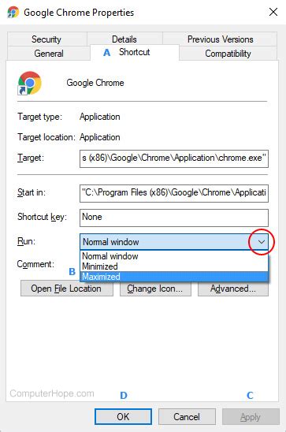
Task: Click the Google Chrome Properties title text
Action: click(x=79, y=13)
